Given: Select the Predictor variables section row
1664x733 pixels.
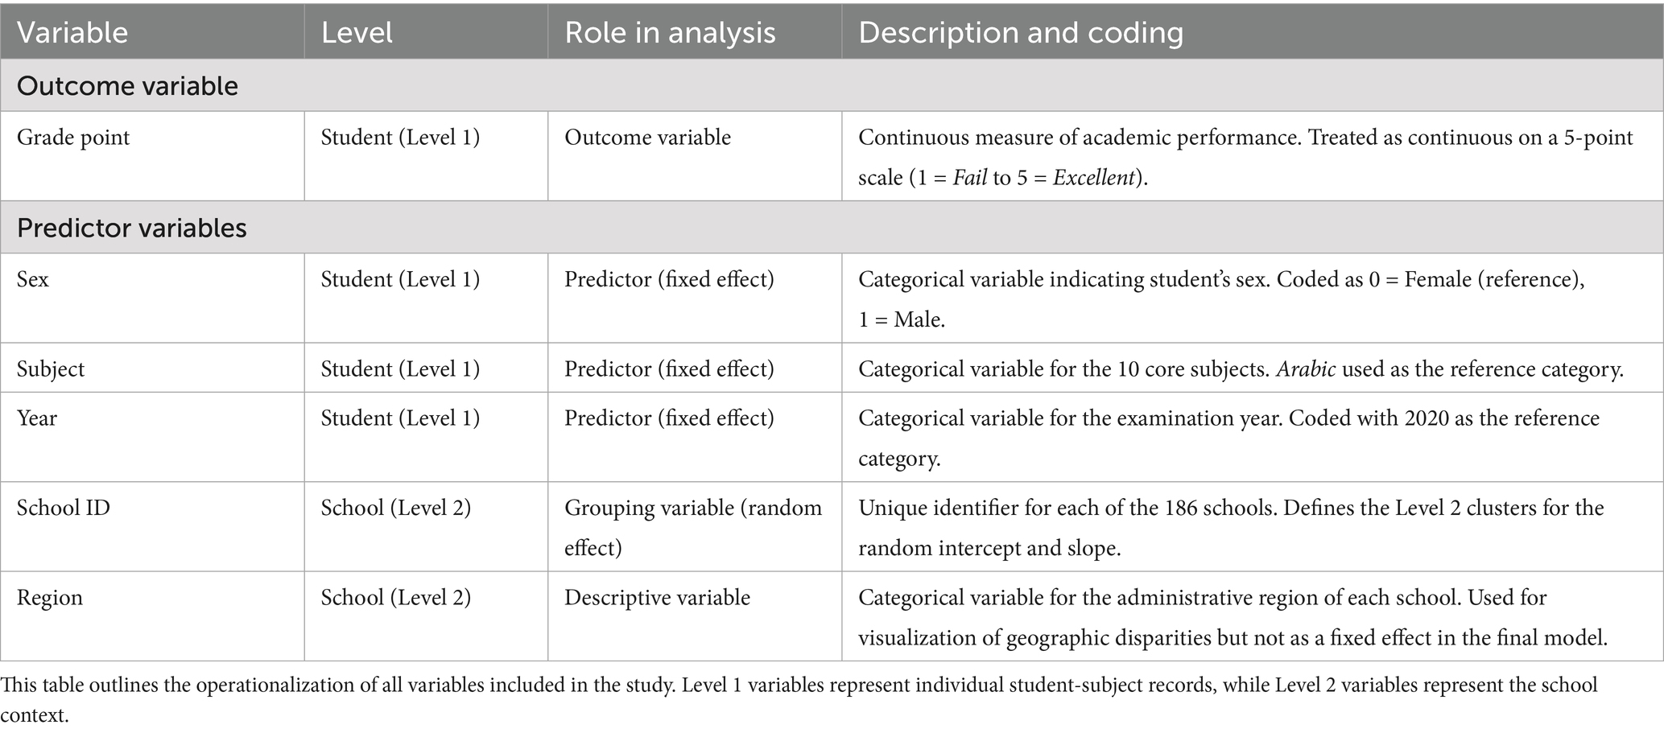Looking at the screenshot, I should click(132, 229).
